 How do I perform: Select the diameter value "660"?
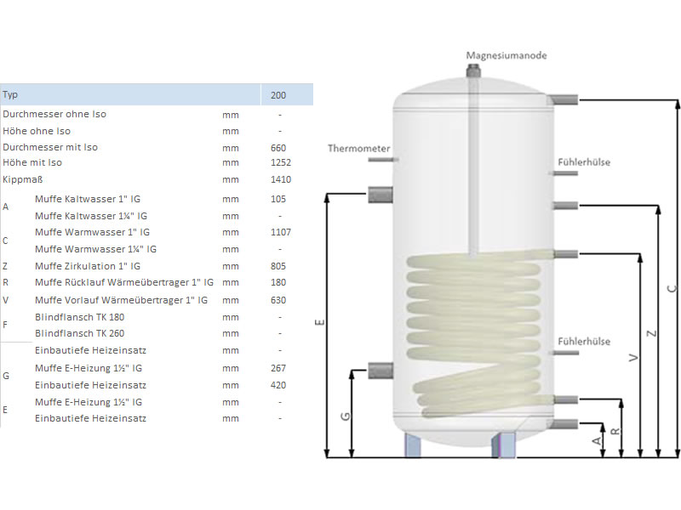[x=278, y=148]
